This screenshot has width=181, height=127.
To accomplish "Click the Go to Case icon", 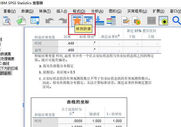I will pos(89,20).
